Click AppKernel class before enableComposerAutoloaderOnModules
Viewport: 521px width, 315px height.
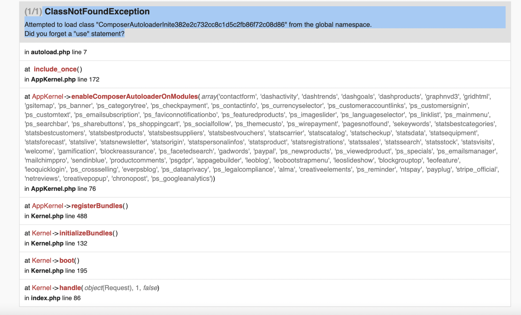coord(47,97)
